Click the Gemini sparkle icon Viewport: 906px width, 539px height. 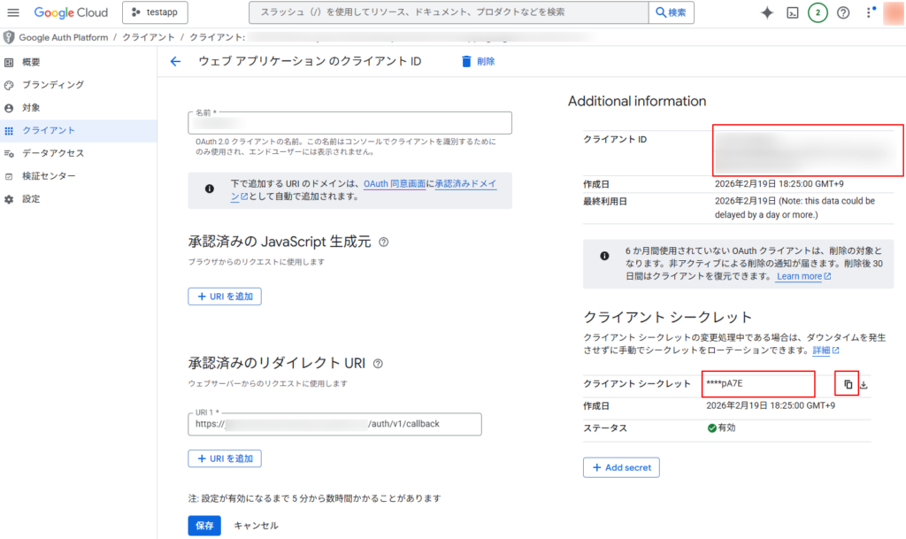point(767,12)
